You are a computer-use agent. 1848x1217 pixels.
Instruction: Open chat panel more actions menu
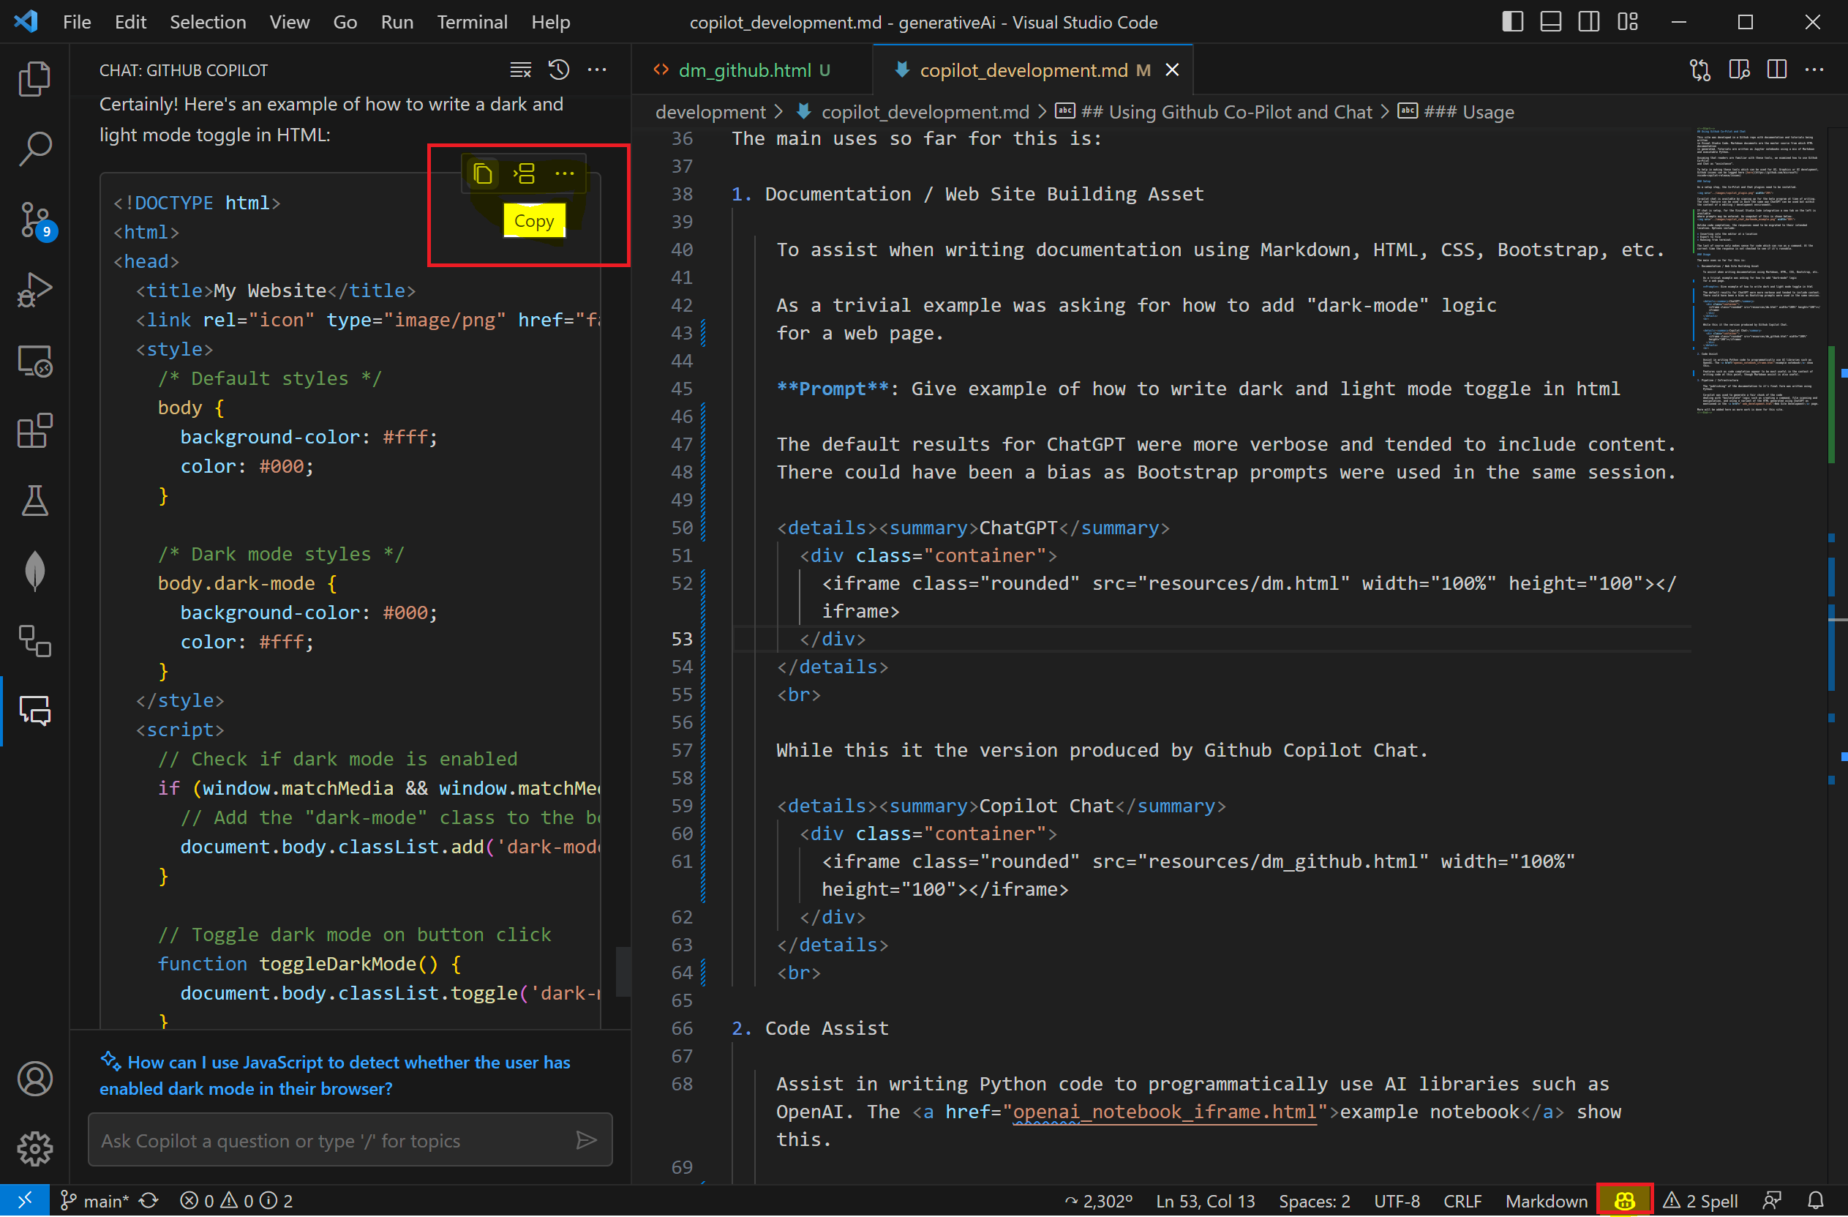click(x=597, y=70)
